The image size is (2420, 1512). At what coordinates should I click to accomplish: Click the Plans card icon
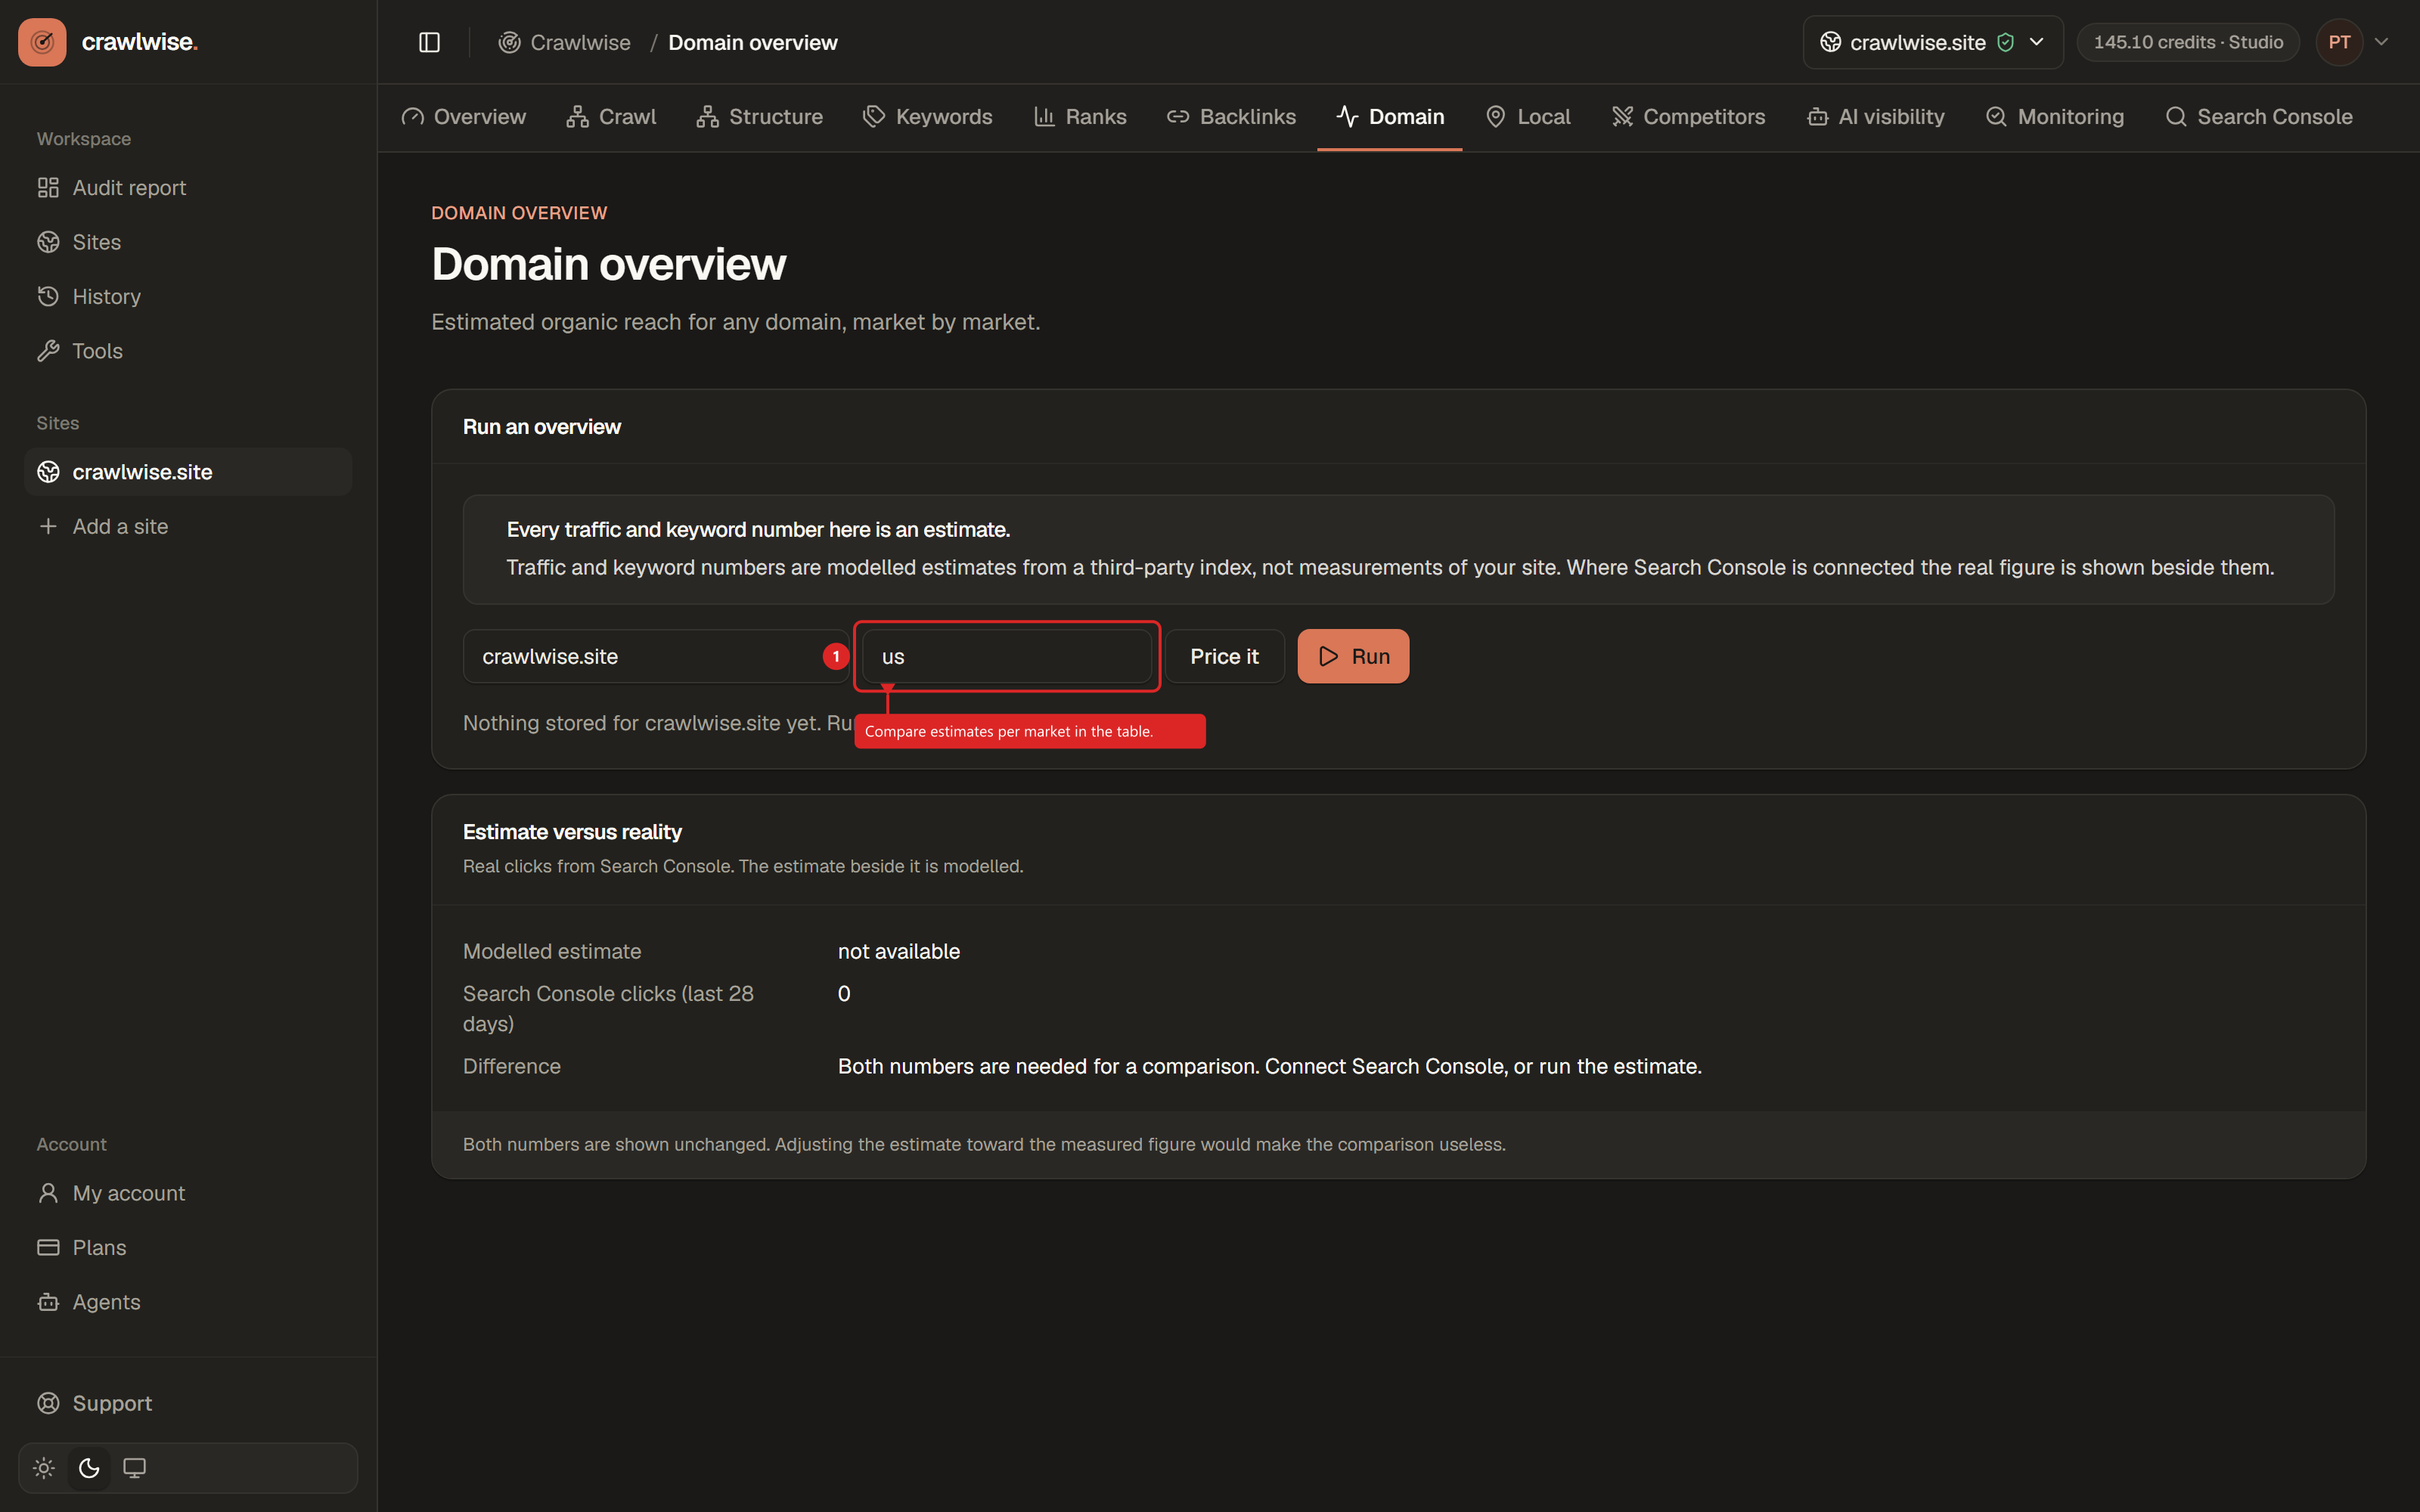[48, 1247]
